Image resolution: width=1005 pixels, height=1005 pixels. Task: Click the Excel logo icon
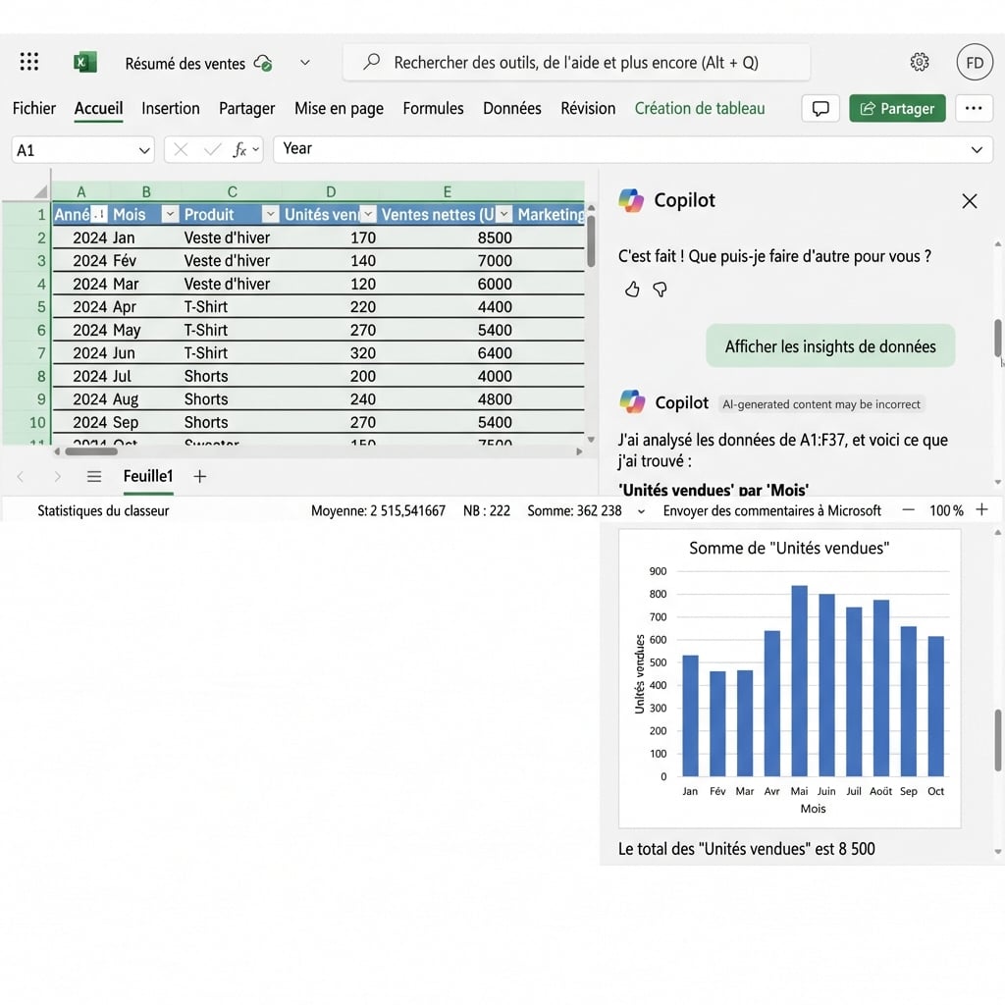click(84, 61)
